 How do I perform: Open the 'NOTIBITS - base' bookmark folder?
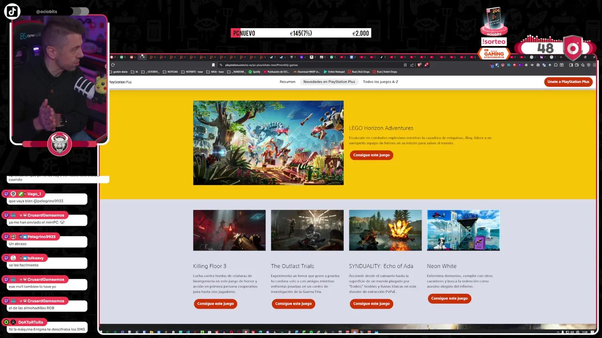(x=192, y=72)
